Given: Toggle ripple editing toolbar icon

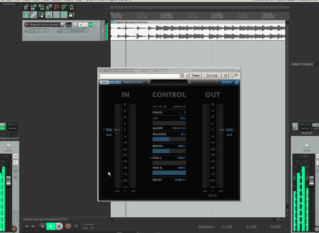Looking at the screenshot, I should 41,15.
